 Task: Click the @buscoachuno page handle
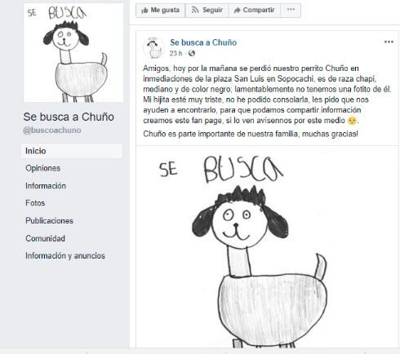tap(52, 131)
